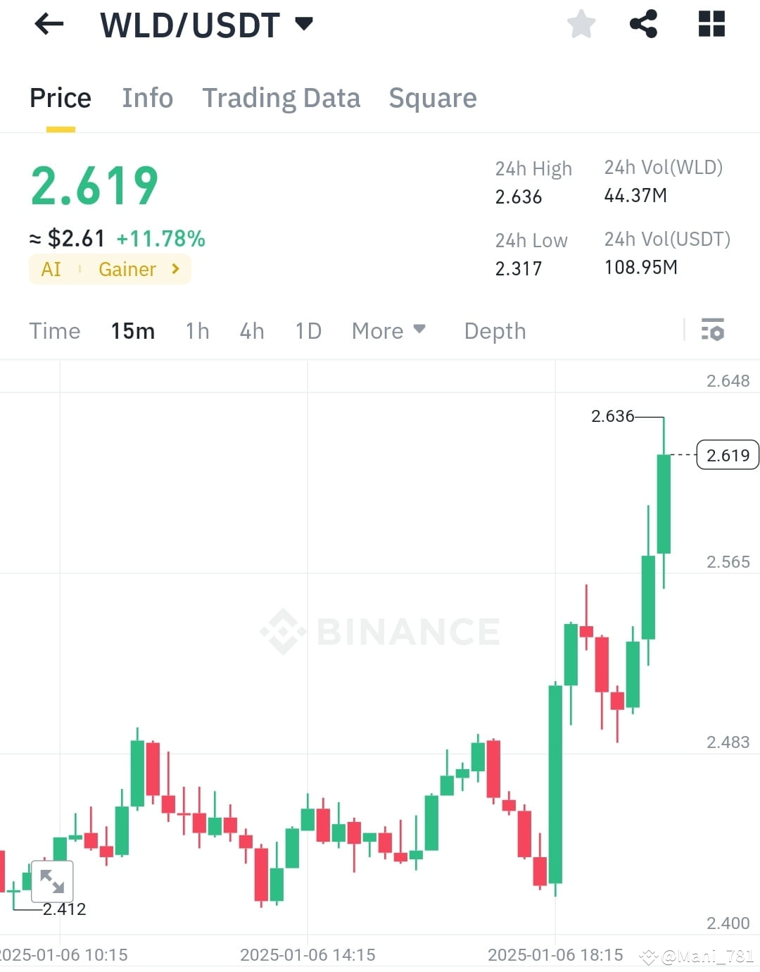Viewport: 760px width, 972px height.
Task: Select the 1D timeframe
Action: [x=308, y=330]
